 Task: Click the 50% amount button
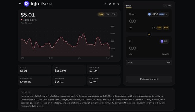159,28
